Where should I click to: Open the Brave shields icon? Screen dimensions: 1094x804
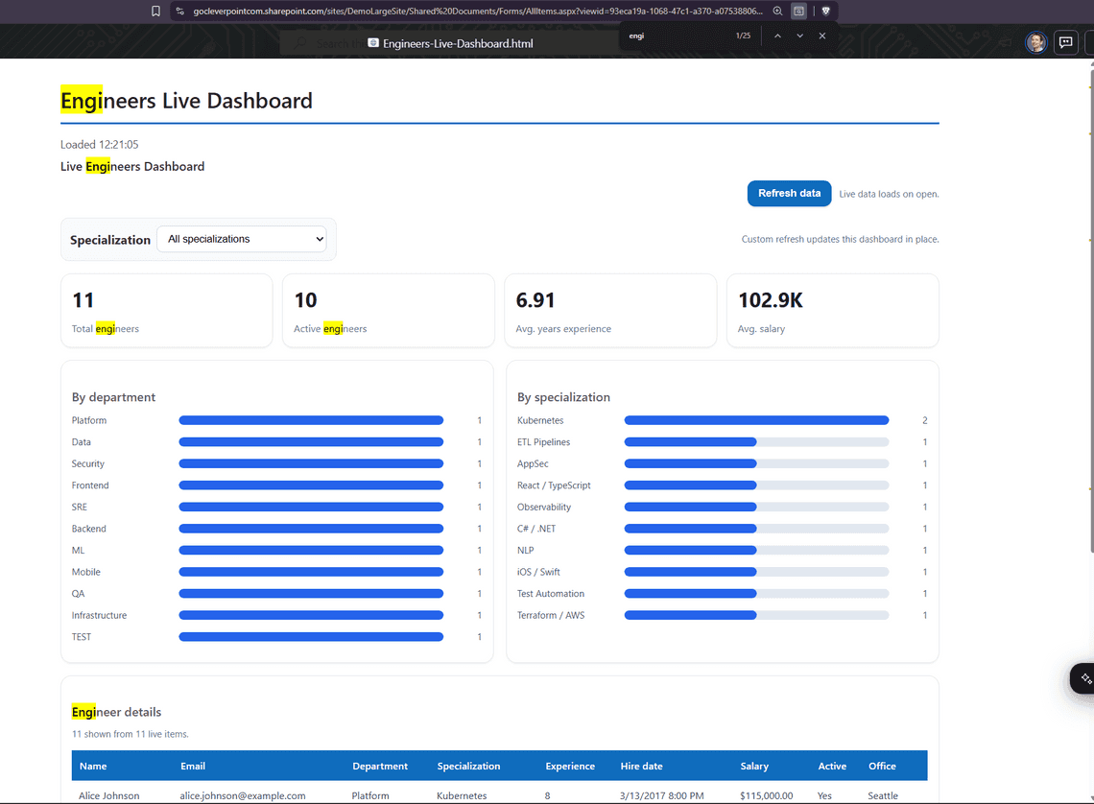[x=826, y=12]
